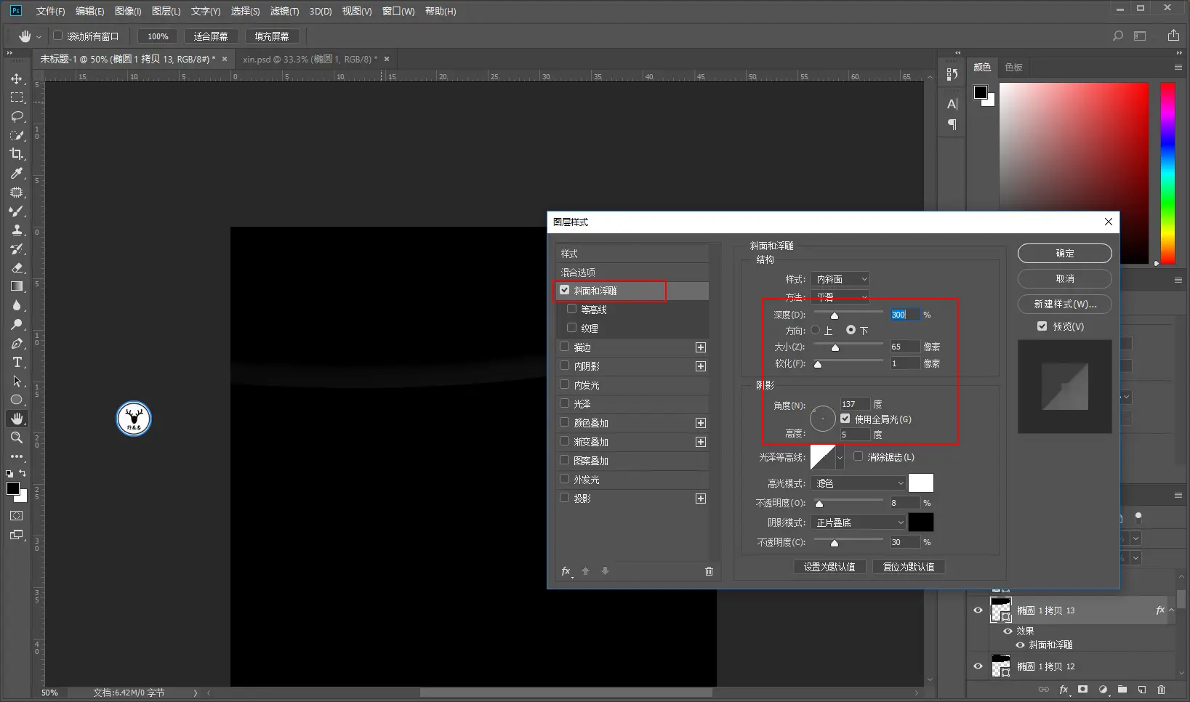
Task: Enable the 内发光 effect checkbox
Action: click(x=565, y=384)
